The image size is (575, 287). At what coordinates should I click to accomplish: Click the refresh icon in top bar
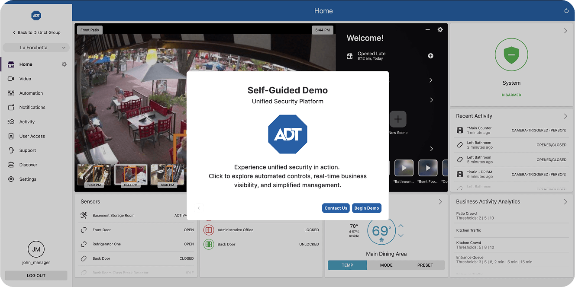pyautogui.click(x=566, y=11)
